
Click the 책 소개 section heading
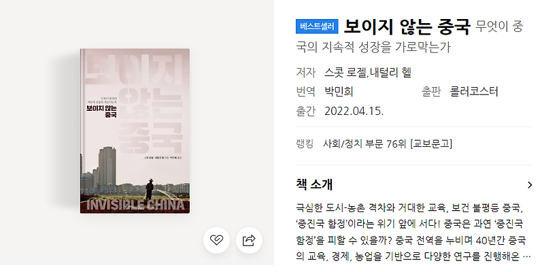pyautogui.click(x=314, y=185)
